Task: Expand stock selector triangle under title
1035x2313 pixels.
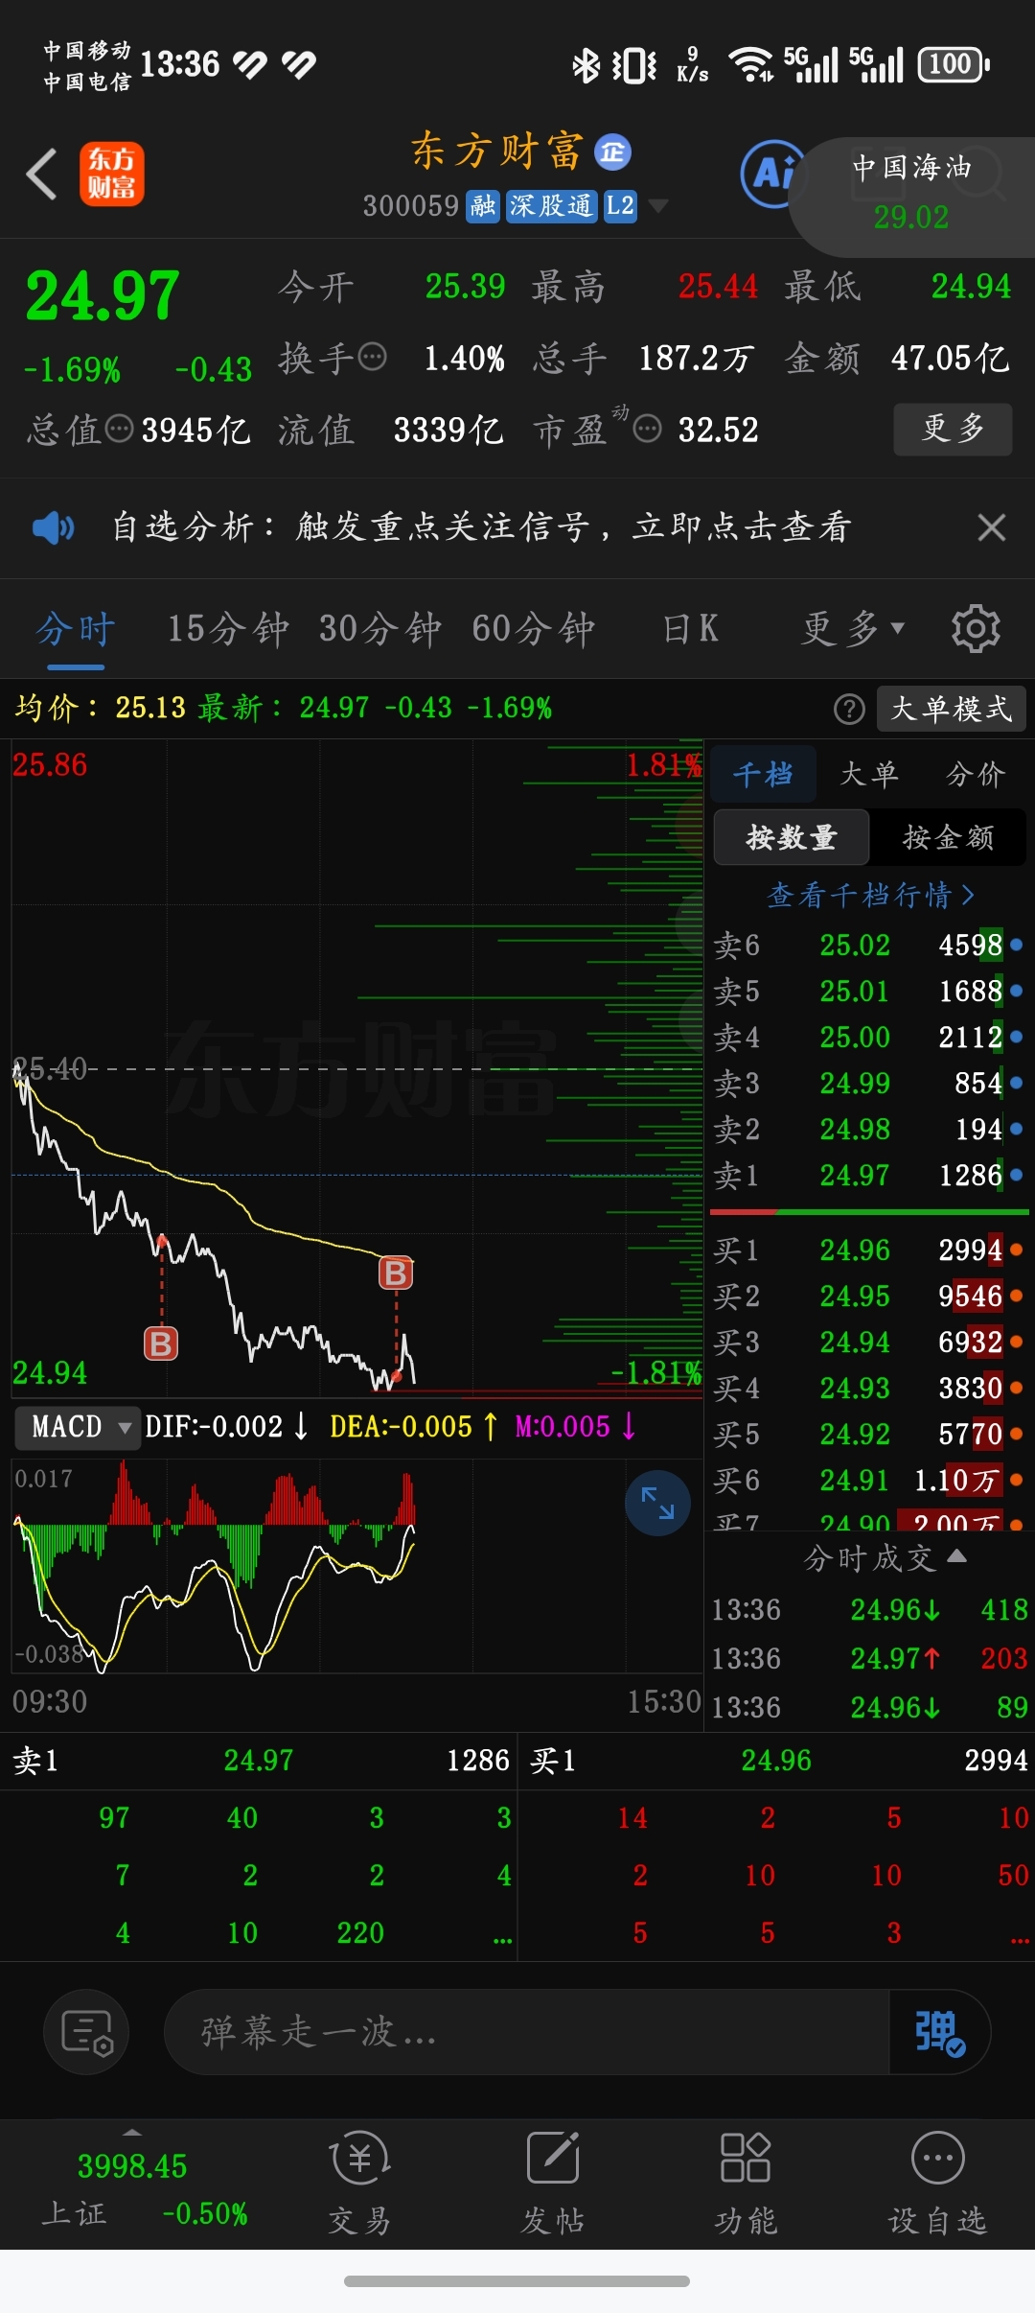Action: (x=657, y=205)
